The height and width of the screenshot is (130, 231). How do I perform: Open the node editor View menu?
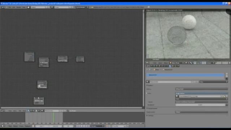pyautogui.click(x=10, y=111)
